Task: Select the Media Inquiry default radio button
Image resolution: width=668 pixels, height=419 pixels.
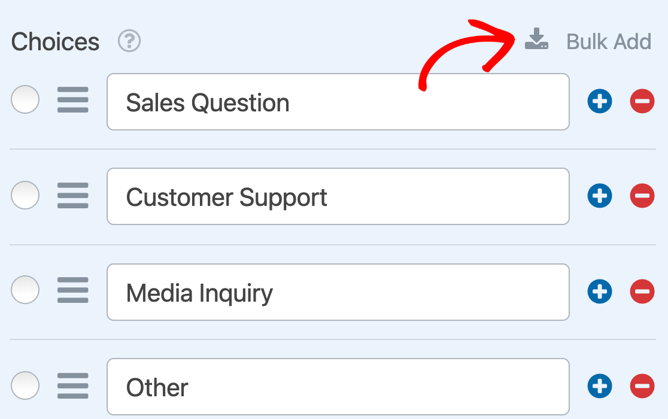Action: (25, 290)
